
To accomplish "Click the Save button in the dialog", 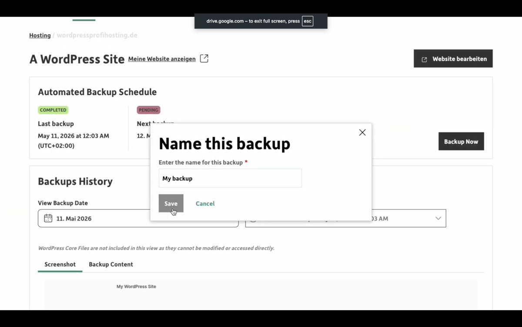I will point(171,203).
